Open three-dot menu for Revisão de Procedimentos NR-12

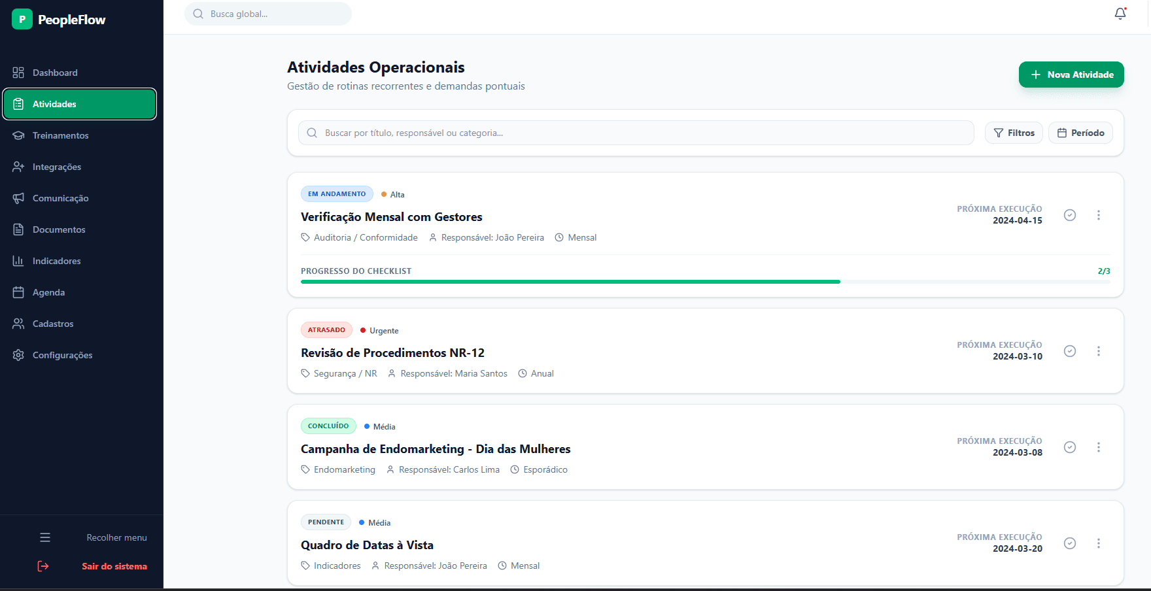[1099, 351]
